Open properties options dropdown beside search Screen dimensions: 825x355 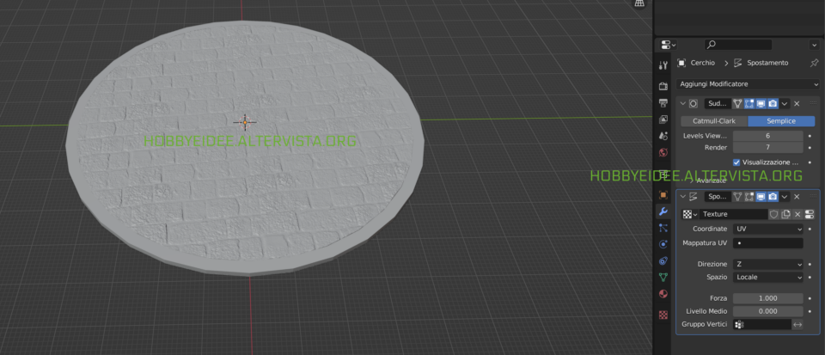(816, 46)
